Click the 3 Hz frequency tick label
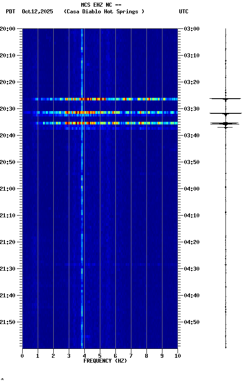245x384 pixels. click(x=69, y=356)
